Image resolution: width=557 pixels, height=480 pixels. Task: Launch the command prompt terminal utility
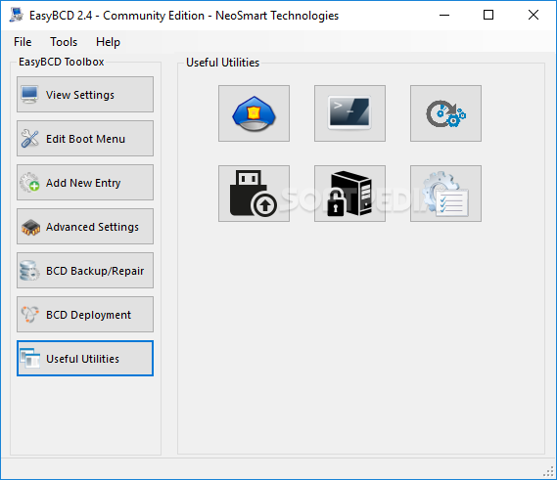click(x=349, y=113)
